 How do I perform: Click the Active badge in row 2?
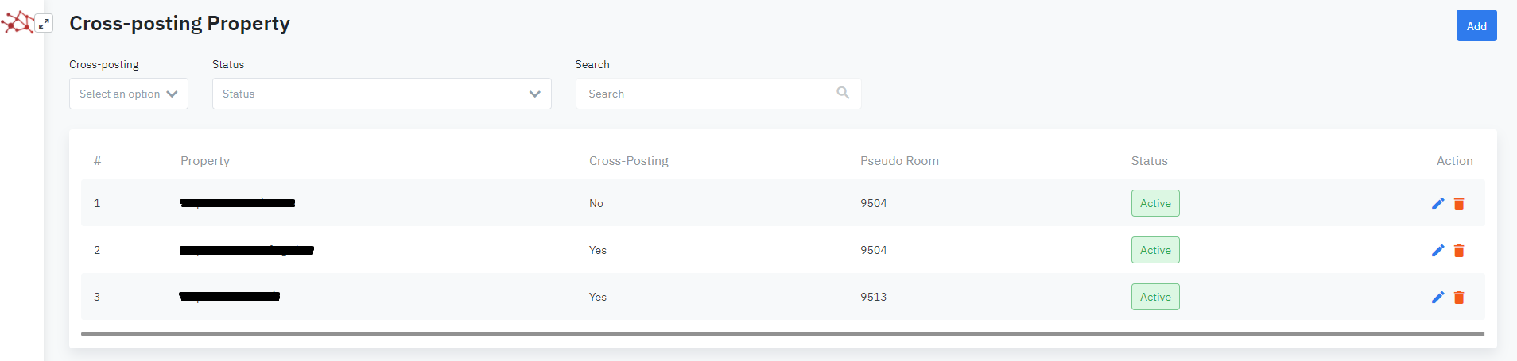(1155, 250)
